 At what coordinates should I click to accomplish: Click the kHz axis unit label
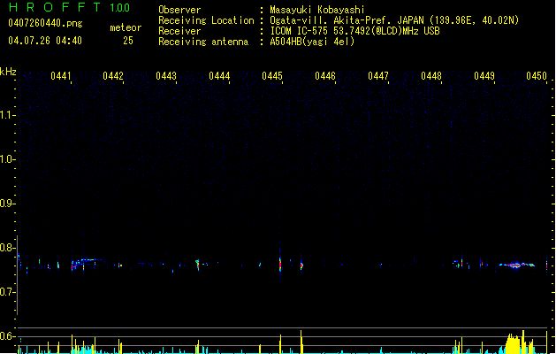[x=8, y=72]
